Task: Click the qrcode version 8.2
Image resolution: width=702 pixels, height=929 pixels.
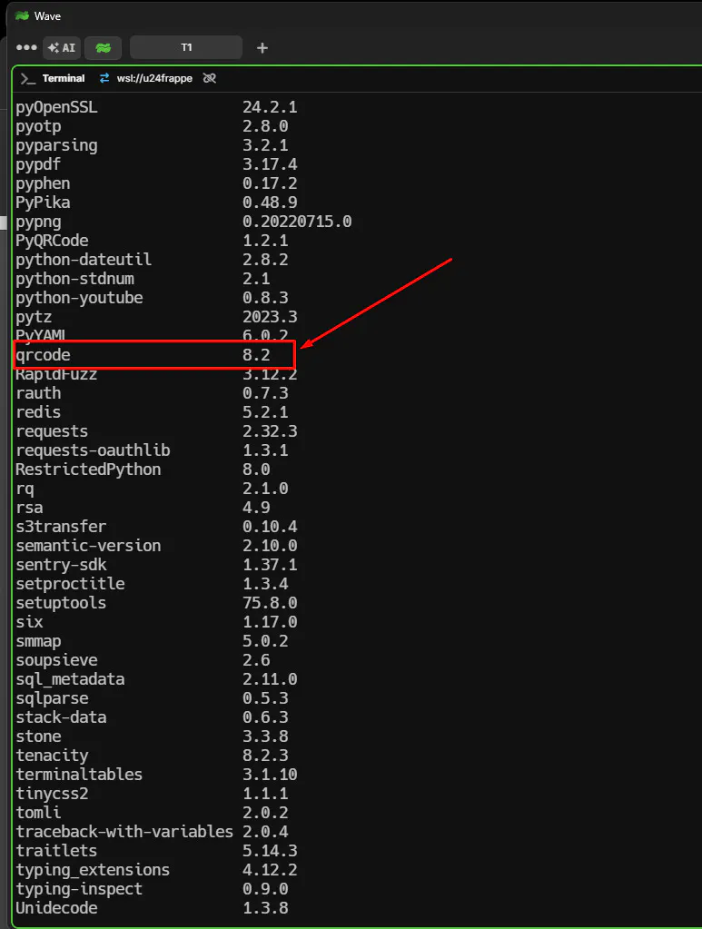Action: click(256, 355)
